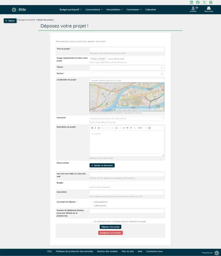This screenshot has width=221, height=256.
Task: Expand the Format dropdown in editor toolbar
Action: pos(142,128)
